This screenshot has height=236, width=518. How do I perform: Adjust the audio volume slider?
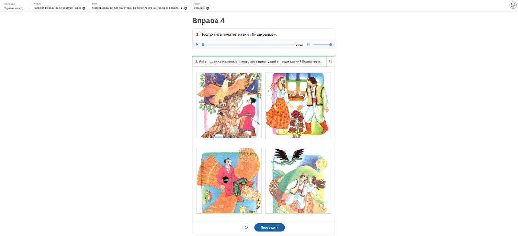(x=322, y=45)
